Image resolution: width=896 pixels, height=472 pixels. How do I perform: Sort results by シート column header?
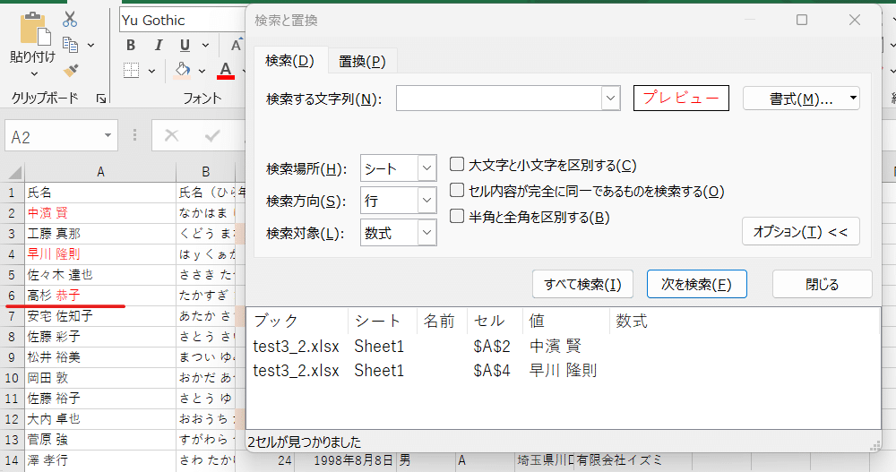[x=383, y=322]
